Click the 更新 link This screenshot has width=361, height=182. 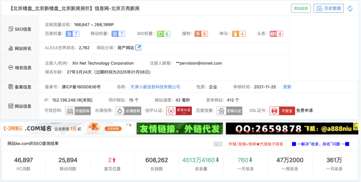287,87
